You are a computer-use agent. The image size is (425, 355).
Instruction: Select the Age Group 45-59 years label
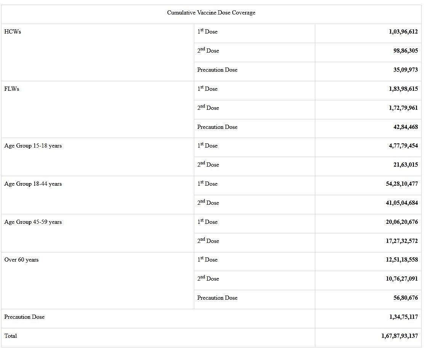tap(33, 222)
